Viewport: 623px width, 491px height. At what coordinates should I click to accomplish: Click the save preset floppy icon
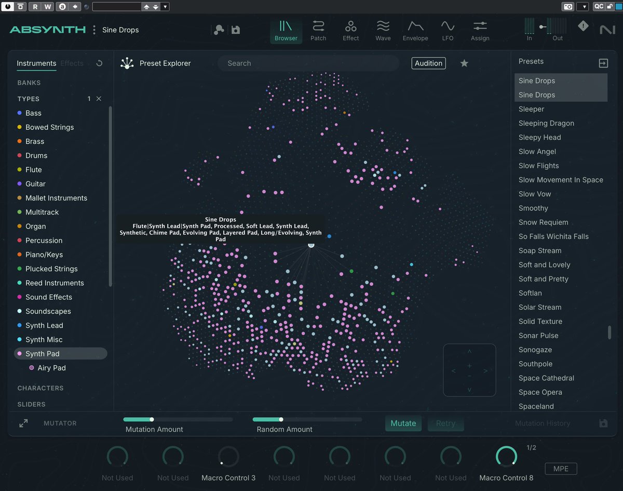236,30
